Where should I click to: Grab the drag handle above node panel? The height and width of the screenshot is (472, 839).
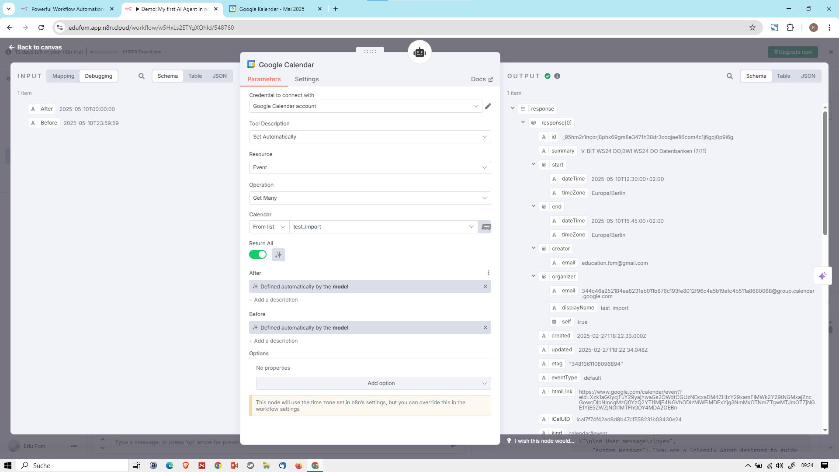pos(370,52)
